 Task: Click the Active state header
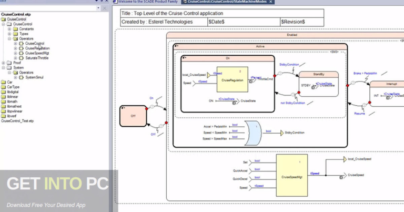[x=260, y=47]
